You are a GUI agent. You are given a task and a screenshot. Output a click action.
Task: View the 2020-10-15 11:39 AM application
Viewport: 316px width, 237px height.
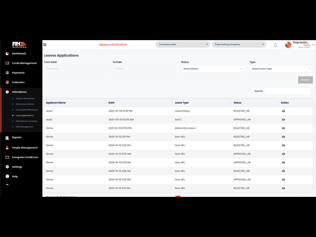pyautogui.click(x=283, y=171)
